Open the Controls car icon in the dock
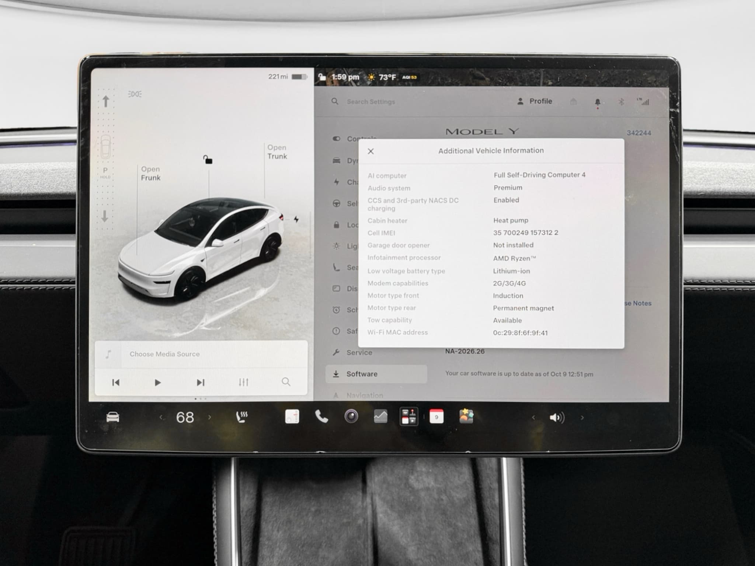Screen dimensions: 755x566 [113, 417]
